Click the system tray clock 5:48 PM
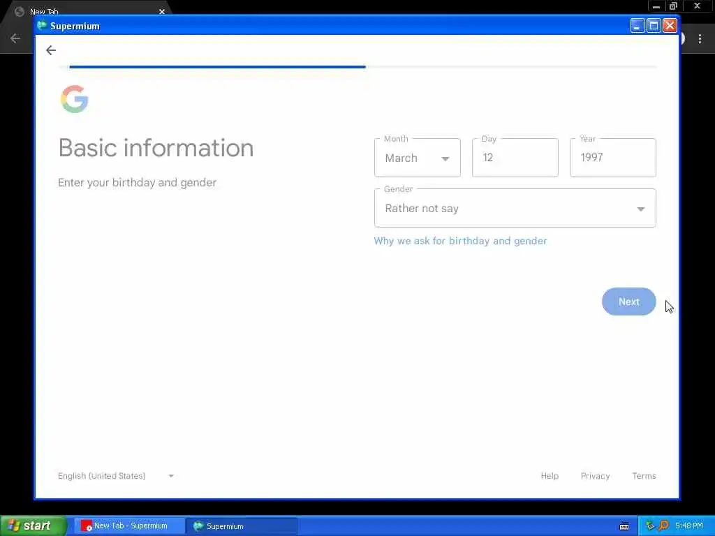This screenshot has height=536, width=715. [x=689, y=526]
